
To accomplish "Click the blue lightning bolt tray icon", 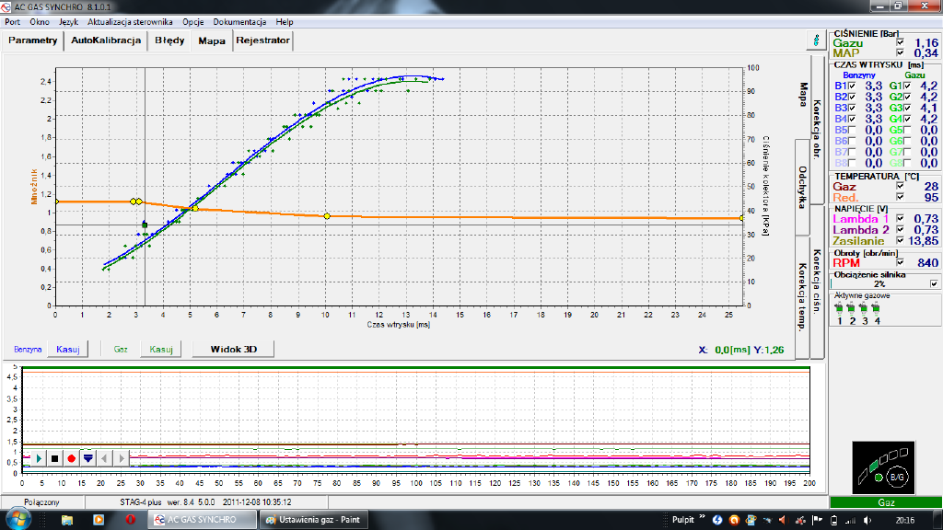I will tap(716, 521).
